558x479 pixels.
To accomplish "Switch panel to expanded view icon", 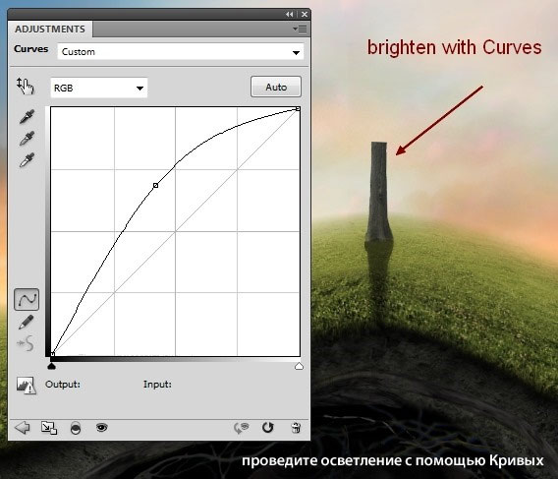I will click(49, 428).
